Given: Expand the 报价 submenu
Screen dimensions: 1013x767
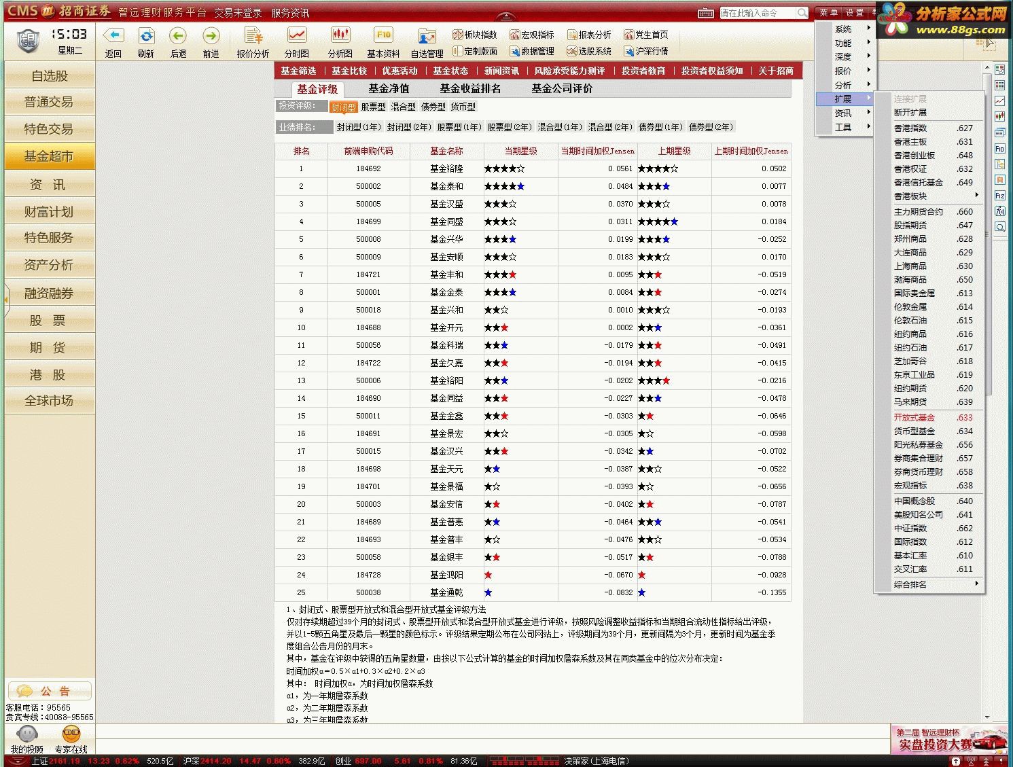Looking at the screenshot, I should tap(844, 71).
